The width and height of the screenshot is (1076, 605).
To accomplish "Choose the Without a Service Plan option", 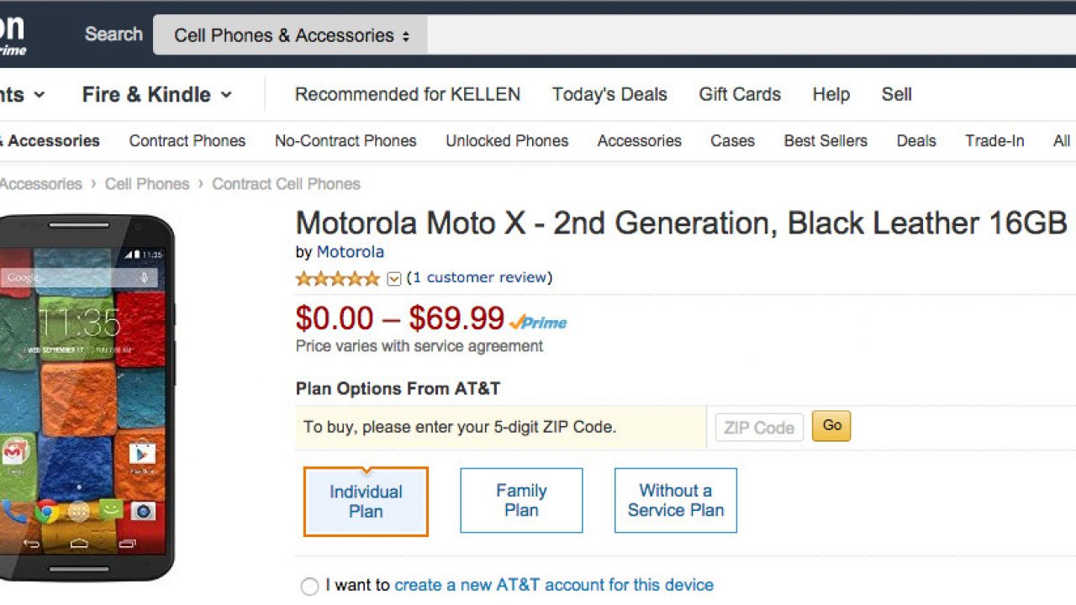I will (676, 501).
